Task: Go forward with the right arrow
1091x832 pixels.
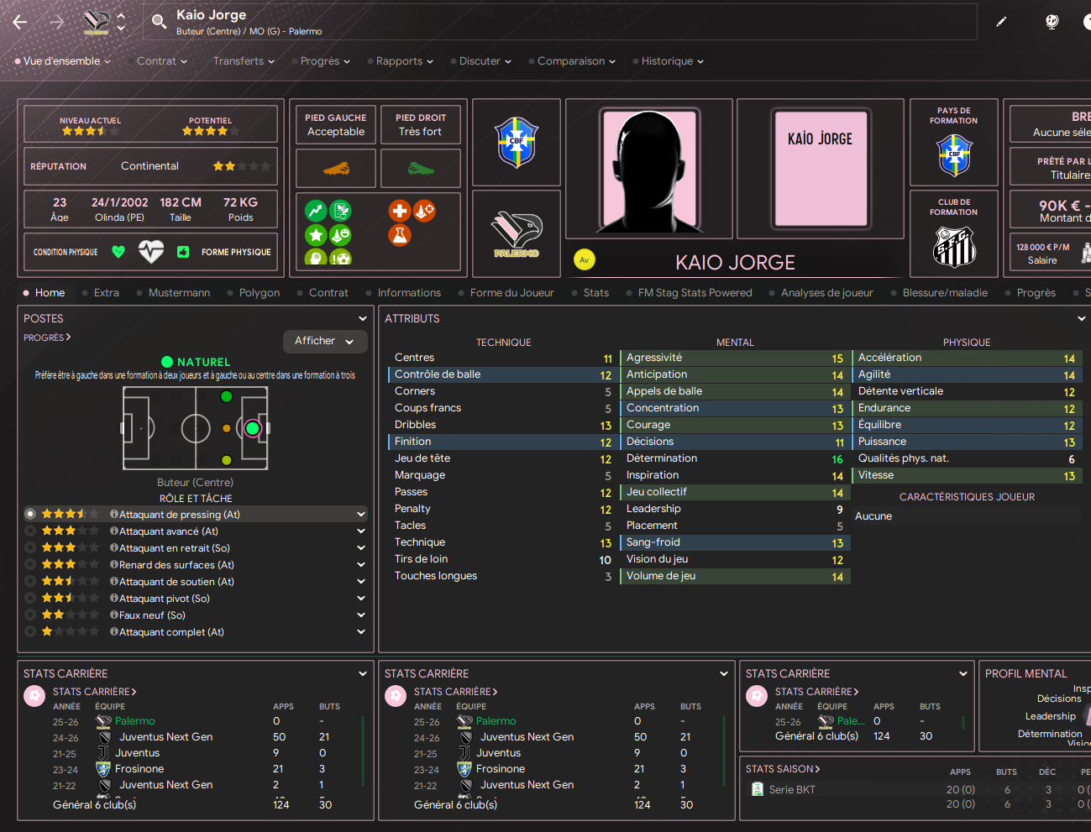Action: click(57, 23)
